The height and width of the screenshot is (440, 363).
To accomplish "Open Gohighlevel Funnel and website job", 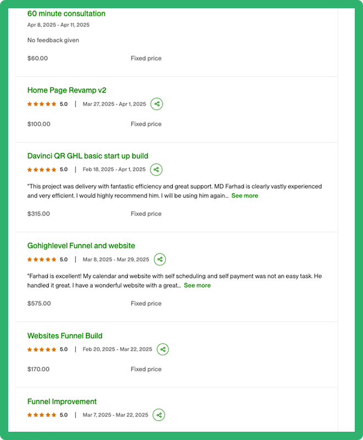I will [81, 246].
